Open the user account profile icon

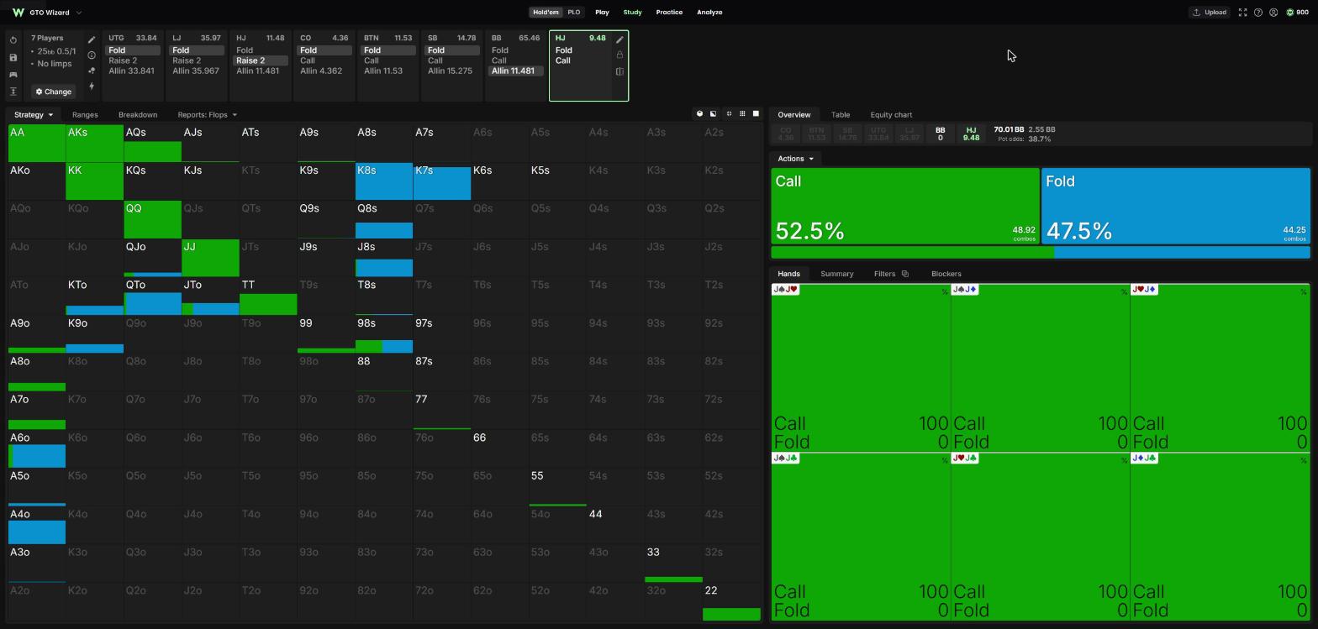(1273, 13)
